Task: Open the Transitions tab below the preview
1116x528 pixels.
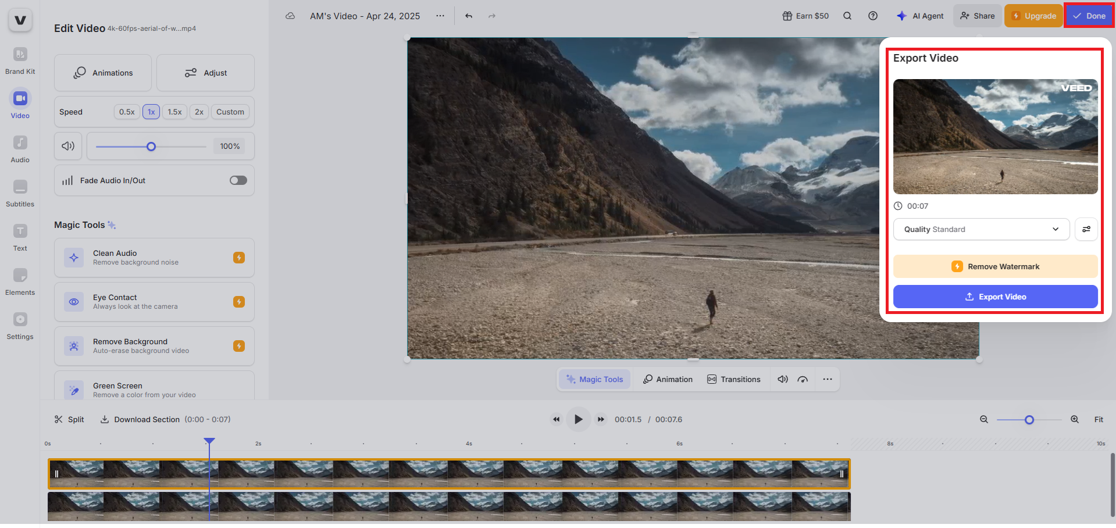Action: point(735,379)
